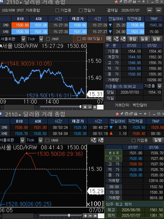This screenshot has height=219, width=164.
Task: Click the daily chart icon left of 종합 button
Action: pos(123,39)
